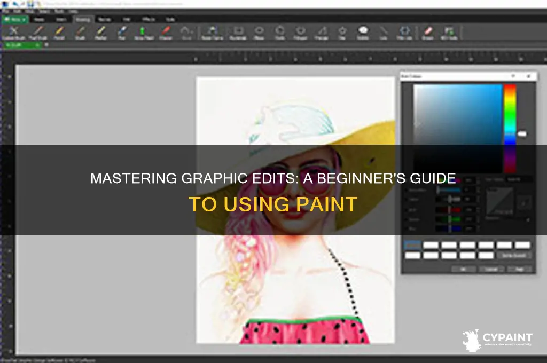
Task: Choose the Rectangle shape tool
Action: tap(238, 33)
